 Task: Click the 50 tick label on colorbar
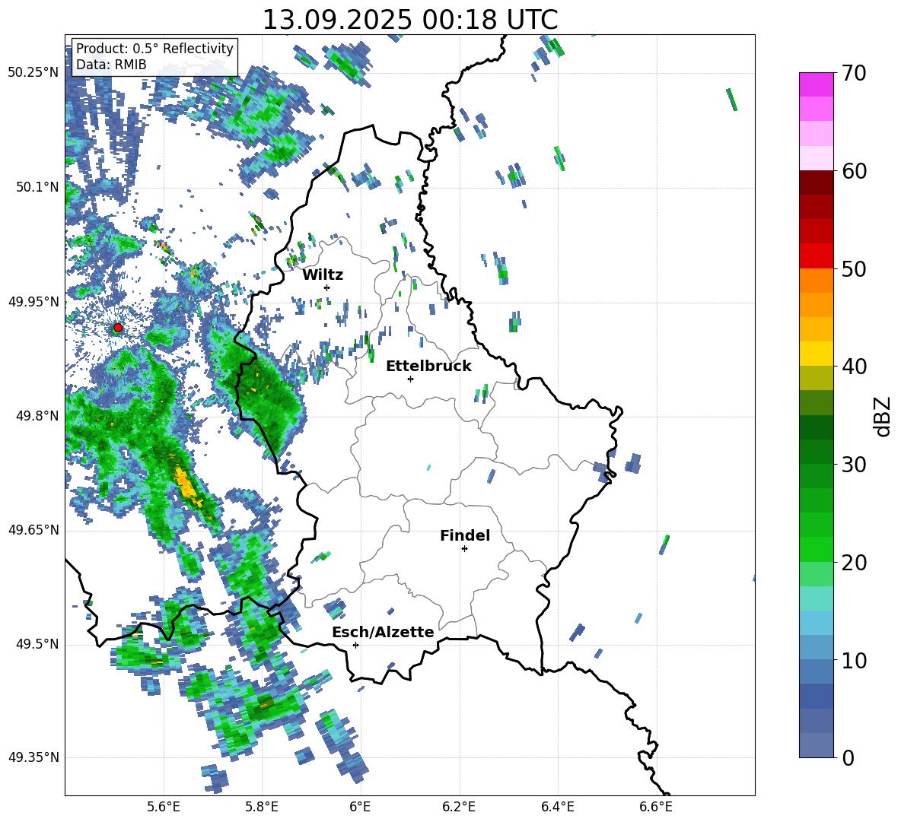(854, 269)
